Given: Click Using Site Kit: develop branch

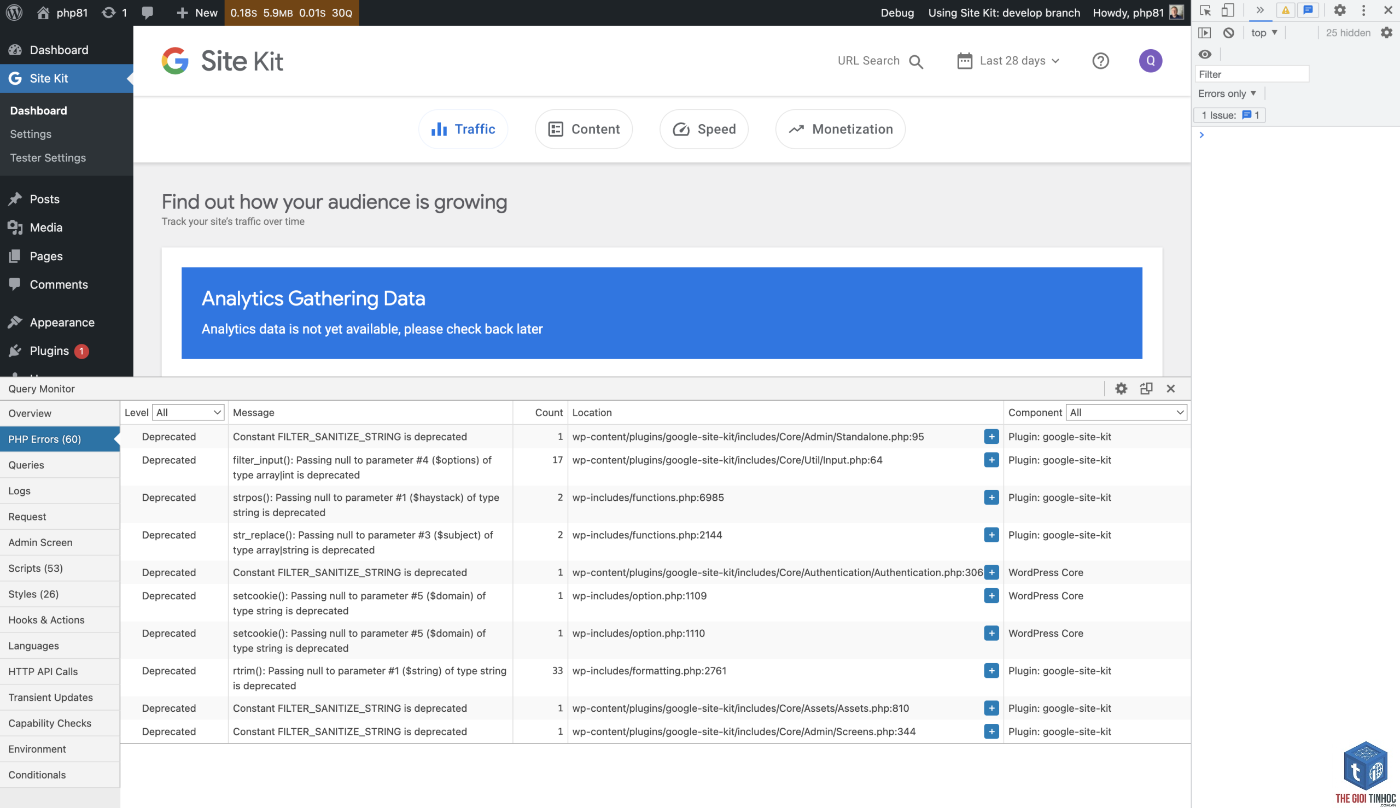Looking at the screenshot, I should click(1004, 13).
